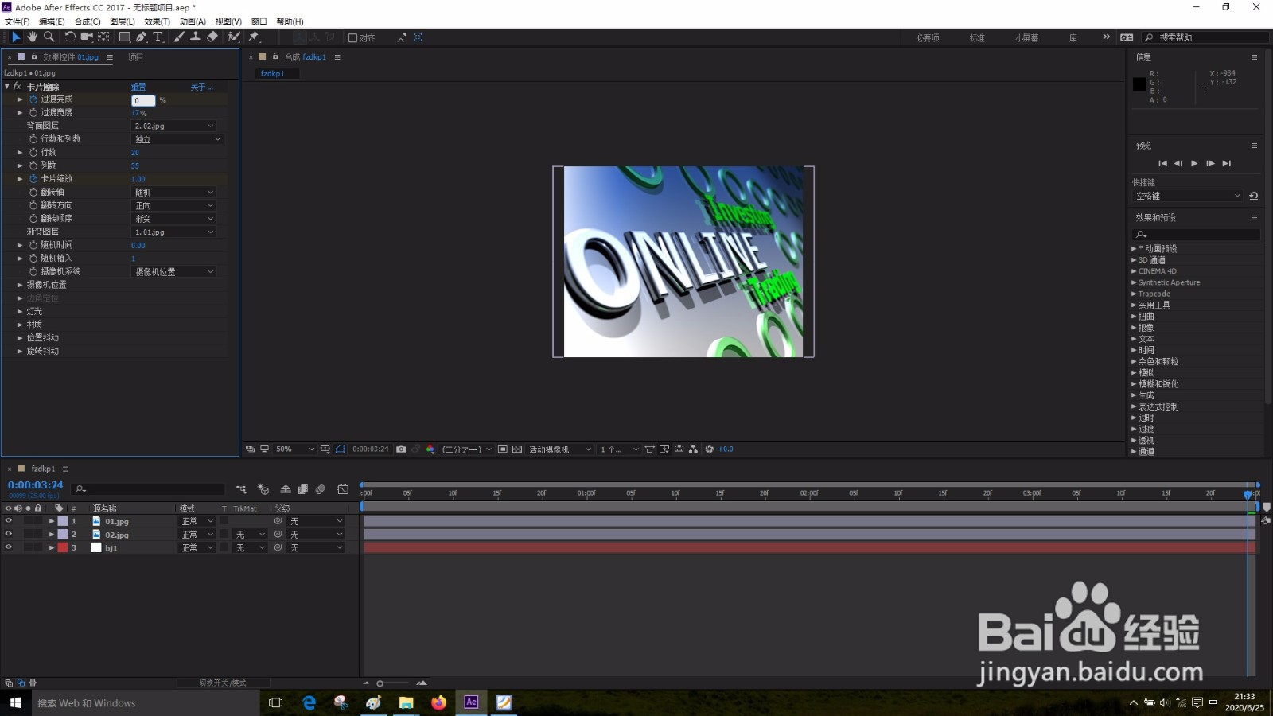Viewport: 1273px width, 716px height.
Task: Open the 合成(C) menu
Action: (x=88, y=21)
